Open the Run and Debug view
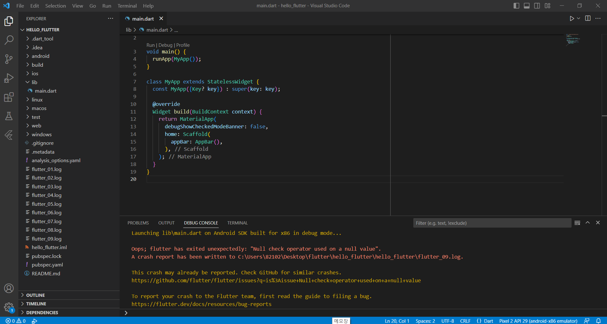This screenshot has width=607, height=324. click(x=9, y=78)
